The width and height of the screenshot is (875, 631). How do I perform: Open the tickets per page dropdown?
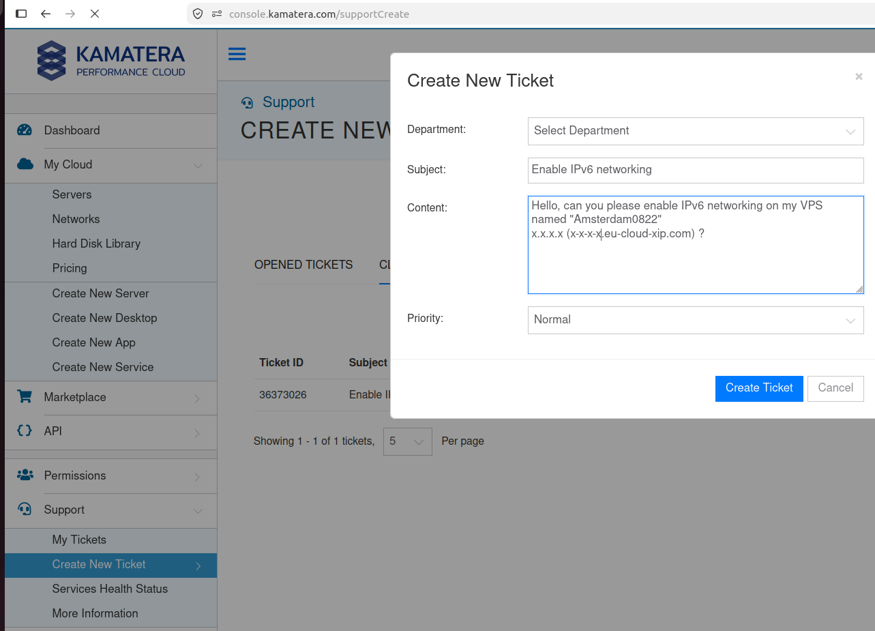(x=408, y=441)
